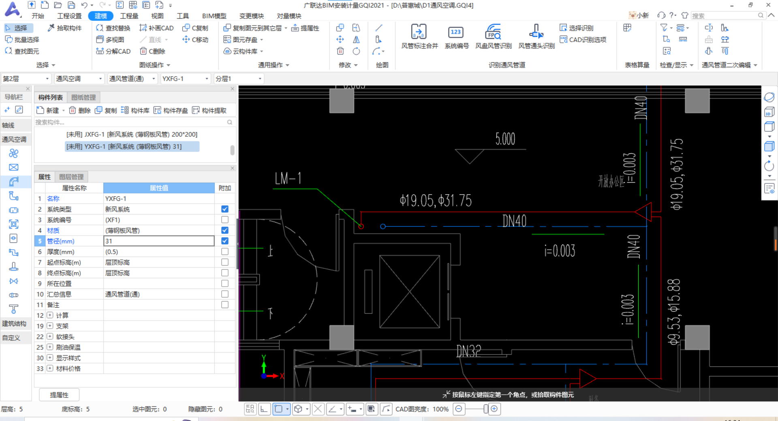The image size is (778, 421).
Task: Click the 建筑结构 navigation section
Action: tap(15, 324)
